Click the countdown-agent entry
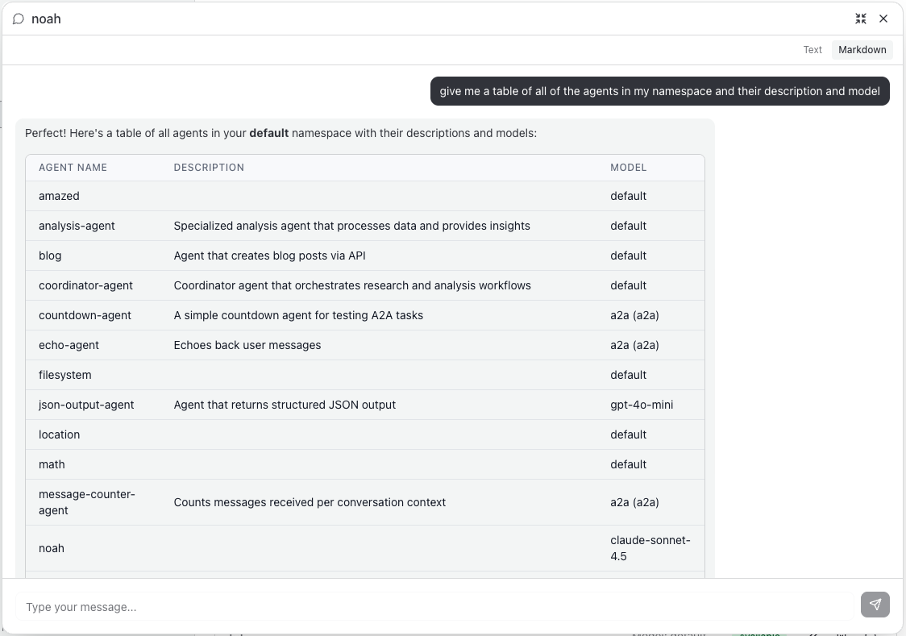The height and width of the screenshot is (636, 906). pyautogui.click(x=363, y=315)
